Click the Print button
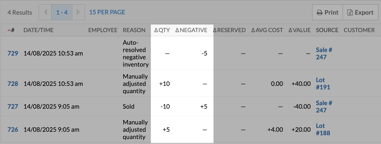The height and width of the screenshot is (144, 381). click(x=327, y=13)
